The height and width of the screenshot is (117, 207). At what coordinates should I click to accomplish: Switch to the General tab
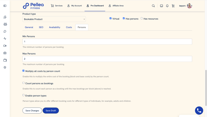click(x=29, y=27)
